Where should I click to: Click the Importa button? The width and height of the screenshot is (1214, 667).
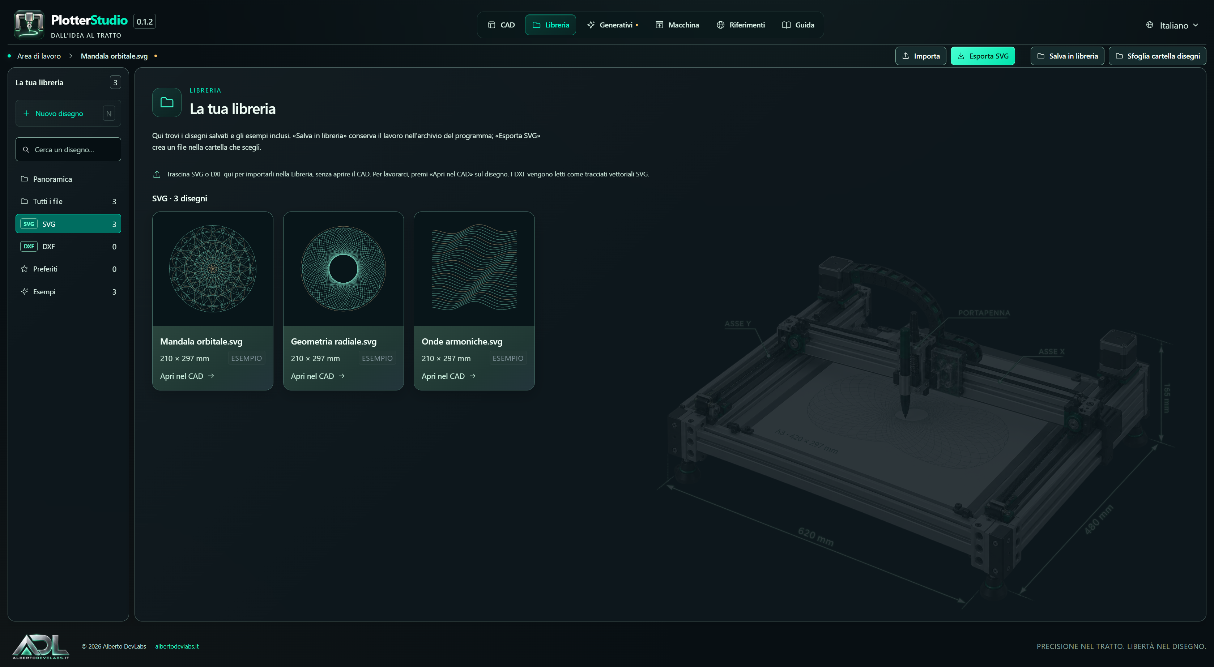(x=920, y=56)
